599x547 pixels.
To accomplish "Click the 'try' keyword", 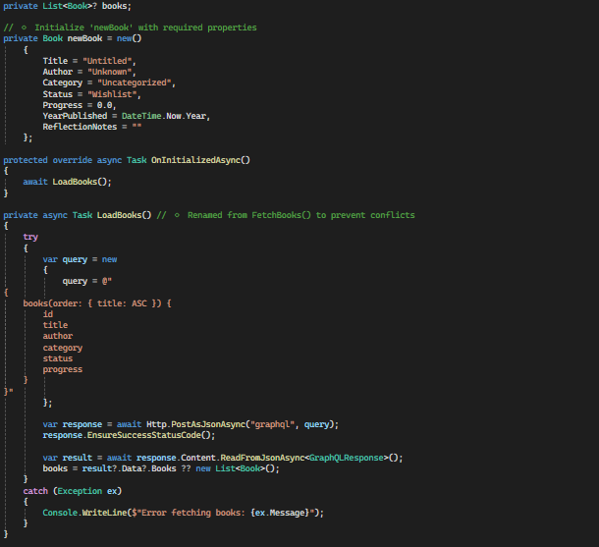I will pyautogui.click(x=30, y=237).
